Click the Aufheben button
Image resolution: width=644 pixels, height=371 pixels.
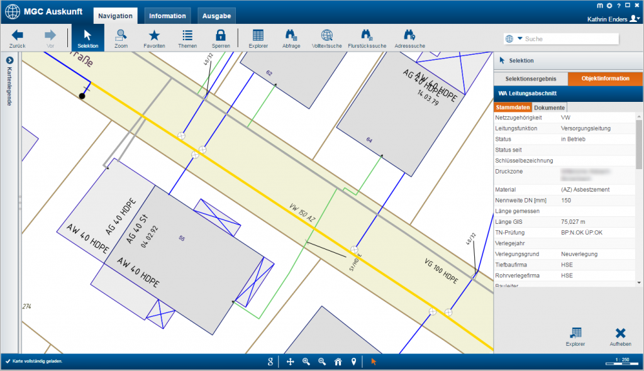620,336
